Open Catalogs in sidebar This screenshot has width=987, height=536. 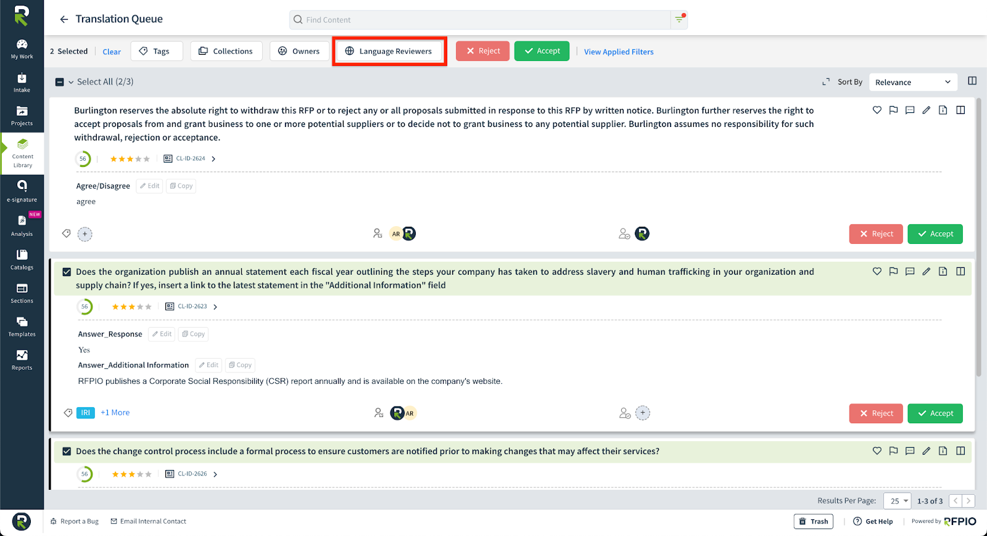click(22, 259)
